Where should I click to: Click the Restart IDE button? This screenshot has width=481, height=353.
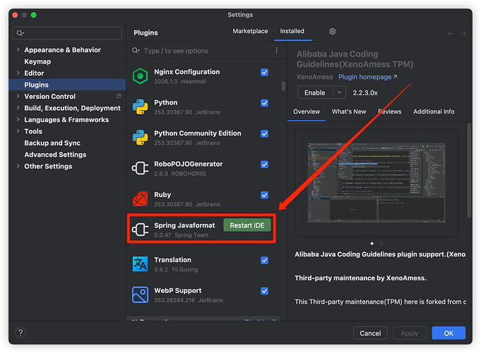[247, 225]
